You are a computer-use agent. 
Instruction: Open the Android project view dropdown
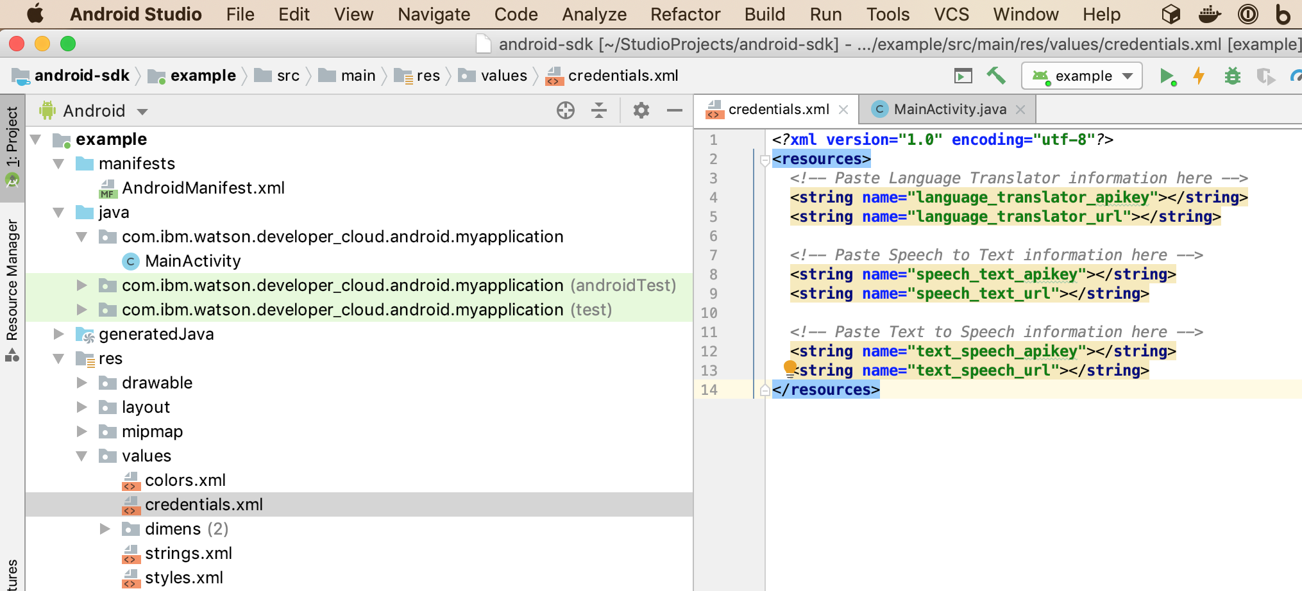pos(93,111)
